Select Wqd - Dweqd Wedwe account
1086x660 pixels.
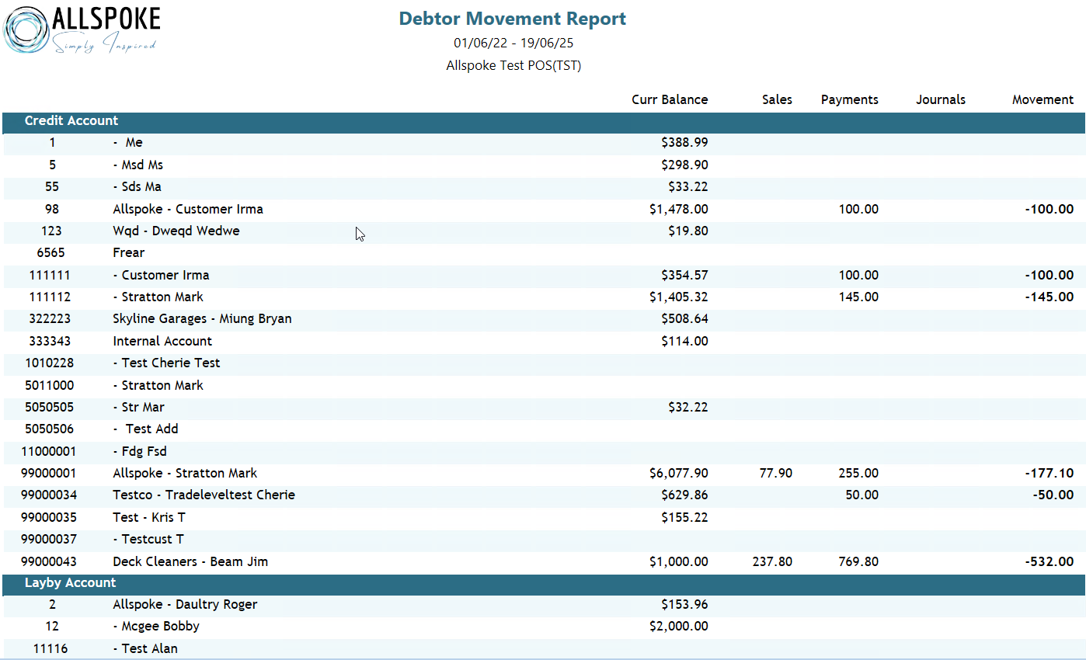click(x=178, y=231)
